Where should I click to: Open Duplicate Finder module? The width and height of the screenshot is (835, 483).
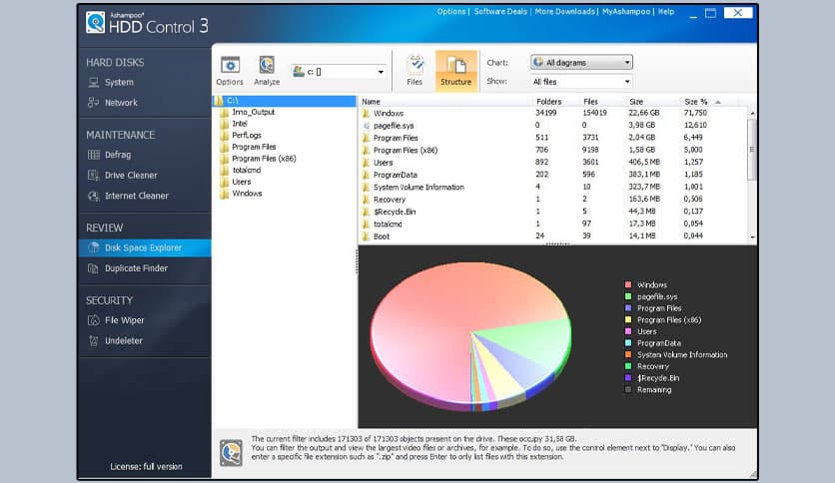pos(136,268)
